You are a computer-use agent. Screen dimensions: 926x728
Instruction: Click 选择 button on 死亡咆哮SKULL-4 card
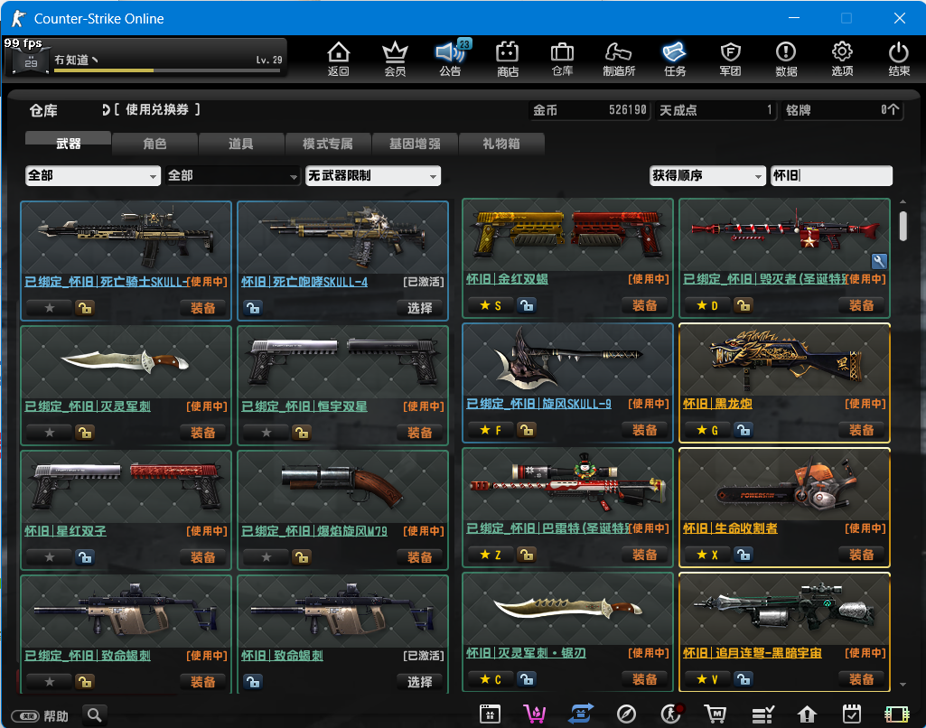(x=419, y=308)
